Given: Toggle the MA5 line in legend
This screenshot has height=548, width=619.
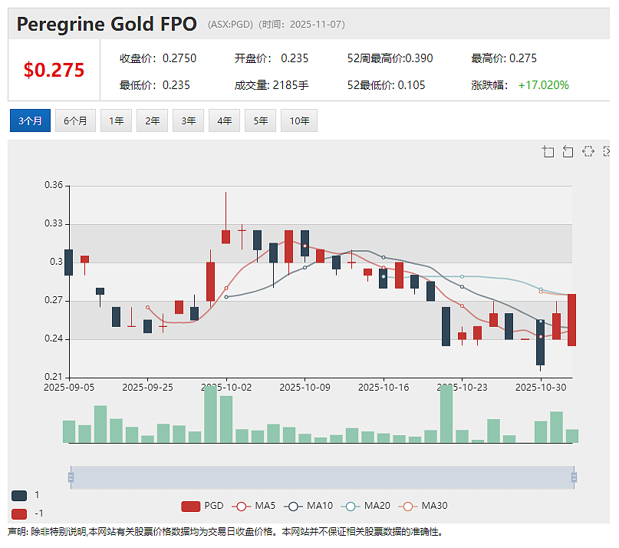Looking at the screenshot, I should pyautogui.click(x=253, y=506).
